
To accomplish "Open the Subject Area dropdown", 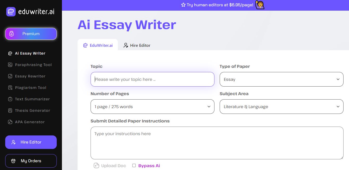I will click(282, 107).
